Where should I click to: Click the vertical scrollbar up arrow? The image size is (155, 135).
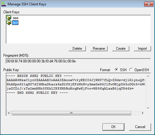point(148,76)
